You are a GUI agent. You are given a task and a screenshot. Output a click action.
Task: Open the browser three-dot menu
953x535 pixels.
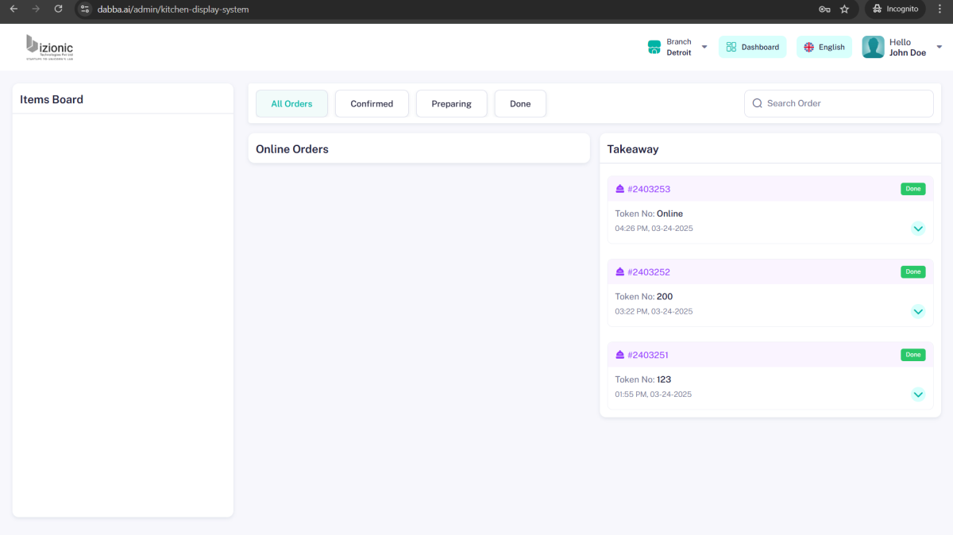939,9
